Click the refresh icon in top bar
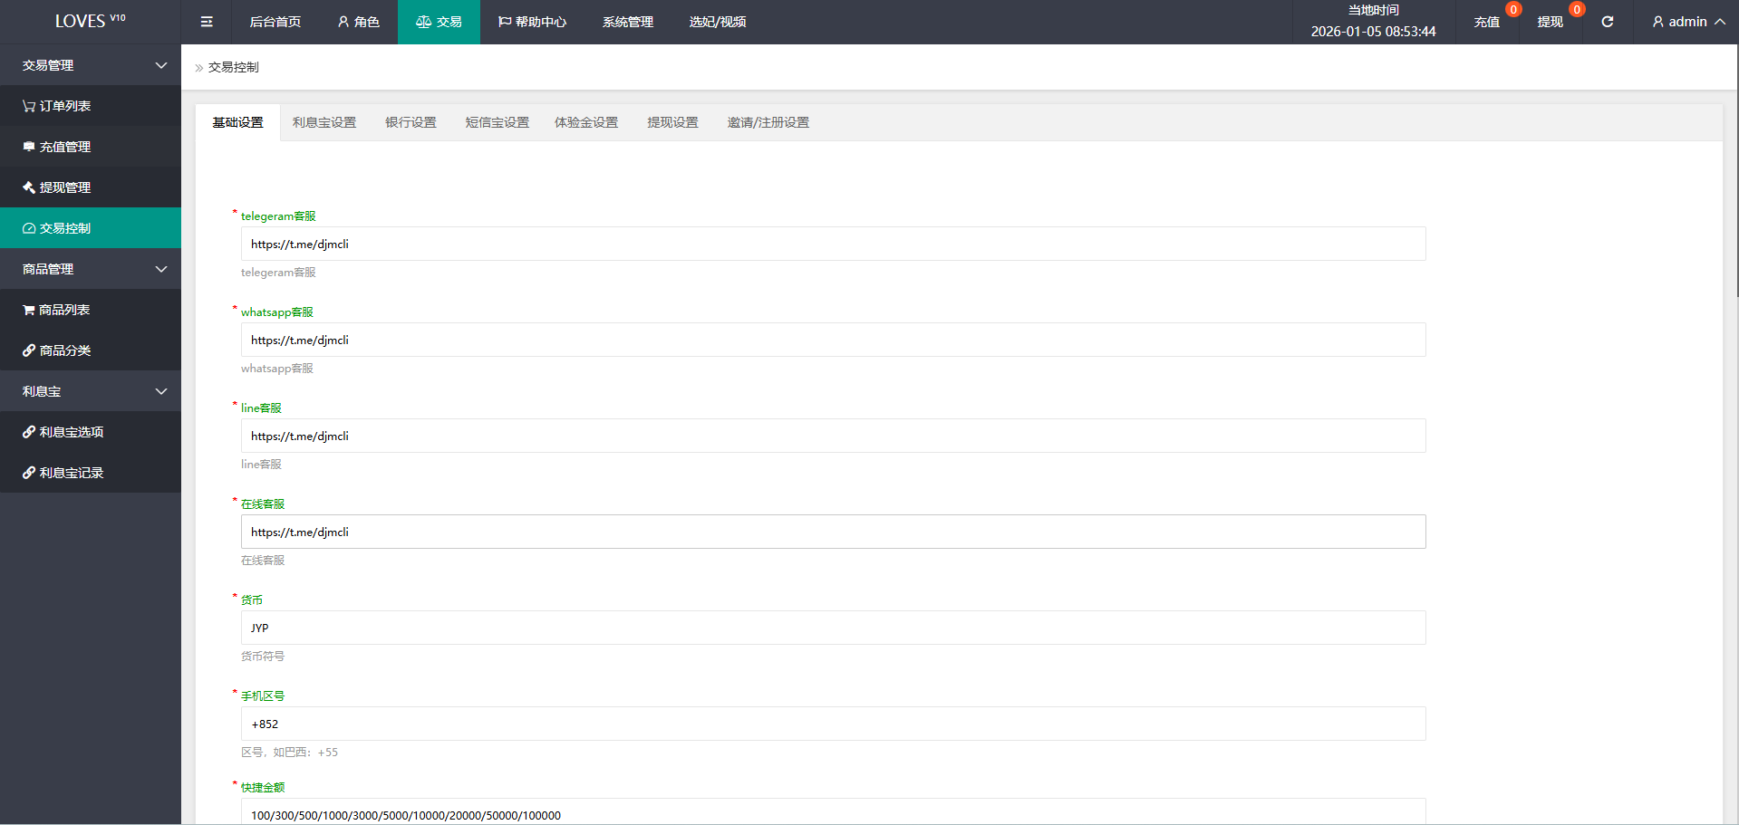The width and height of the screenshot is (1739, 825). [1607, 22]
